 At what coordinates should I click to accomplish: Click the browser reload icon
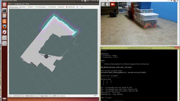[x=107, y=1]
